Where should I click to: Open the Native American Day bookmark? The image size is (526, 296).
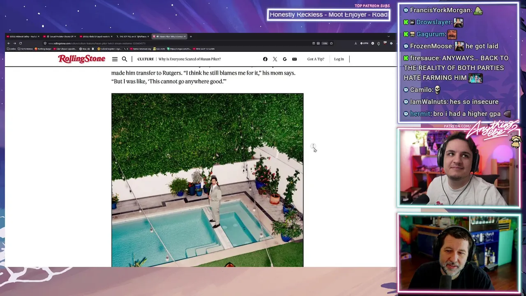click(140, 49)
